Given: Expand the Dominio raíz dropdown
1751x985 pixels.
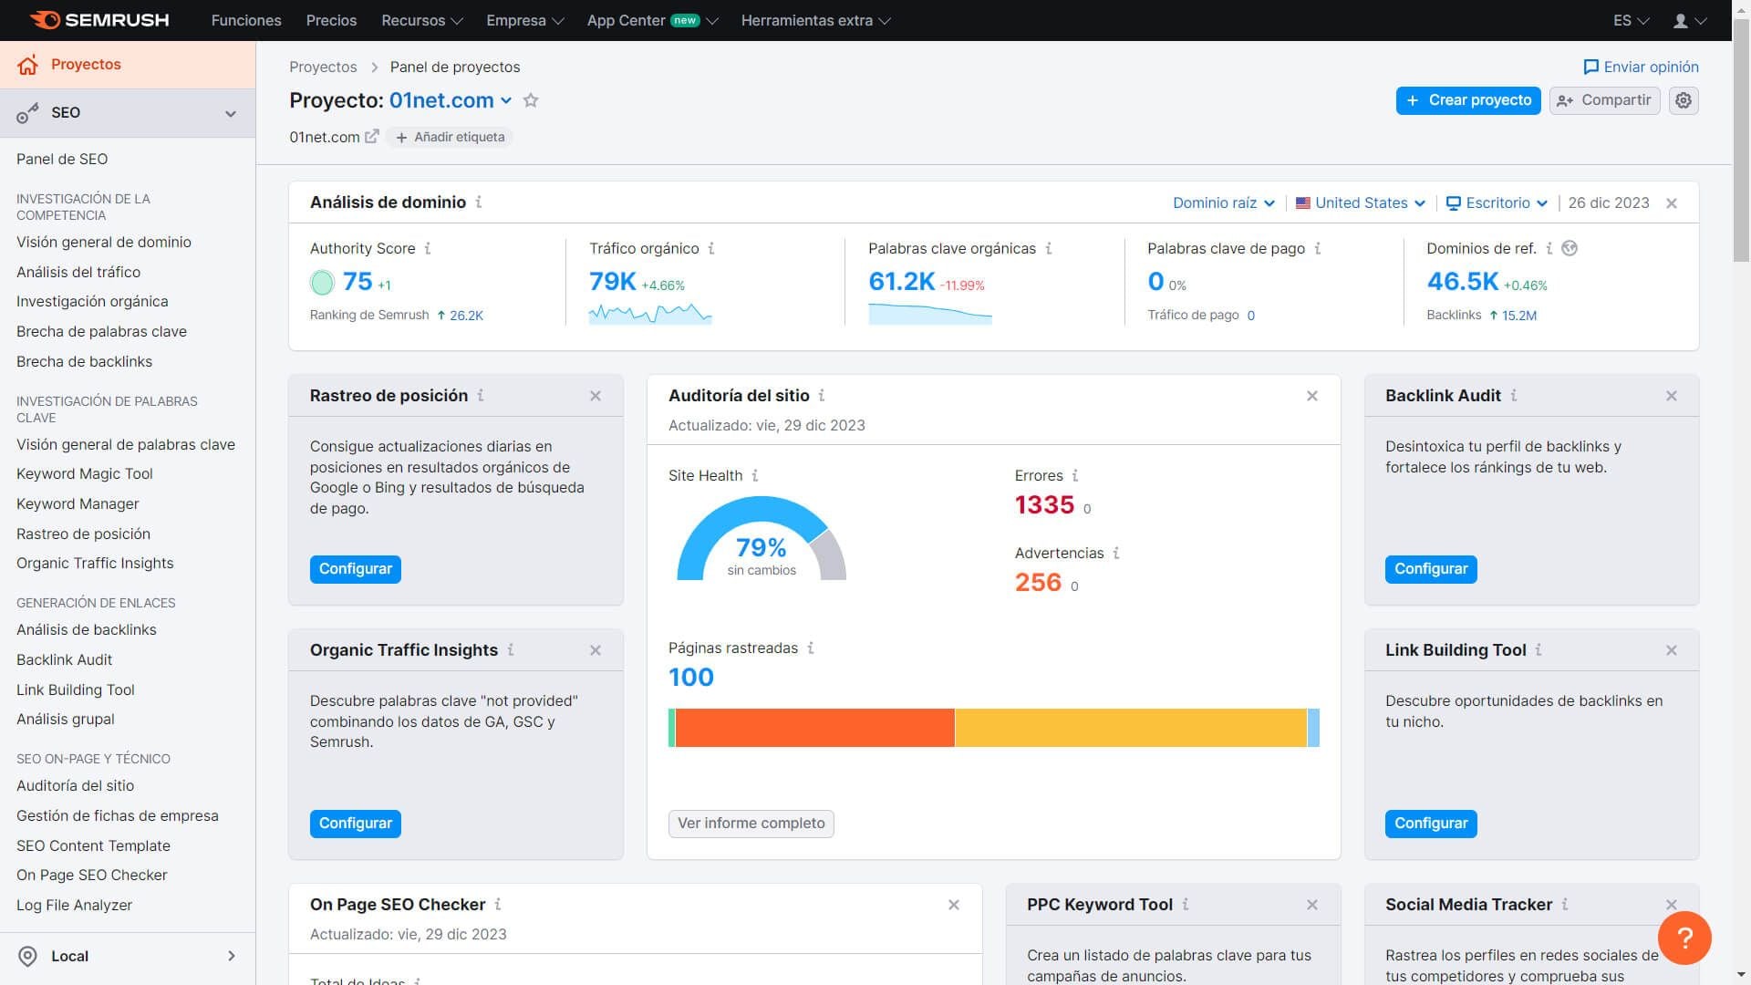Looking at the screenshot, I should (1223, 202).
